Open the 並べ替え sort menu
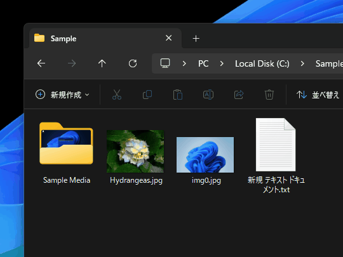This screenshot has height=257, width=343. pos(318,95)
